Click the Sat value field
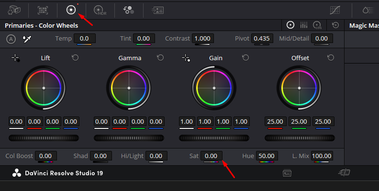Screen dimensions: 379x191 tap(211, 156)
